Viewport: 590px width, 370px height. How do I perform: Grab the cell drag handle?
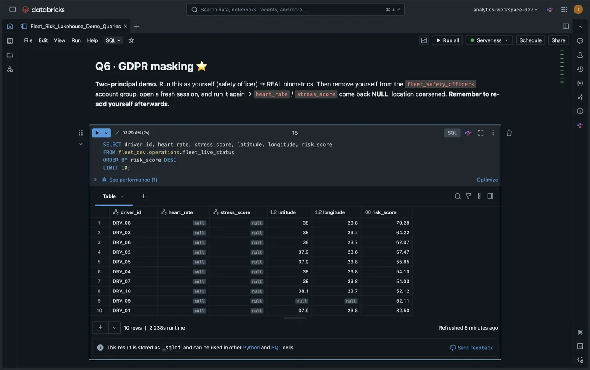80,133
